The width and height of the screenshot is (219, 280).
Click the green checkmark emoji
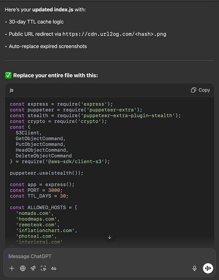8,75
